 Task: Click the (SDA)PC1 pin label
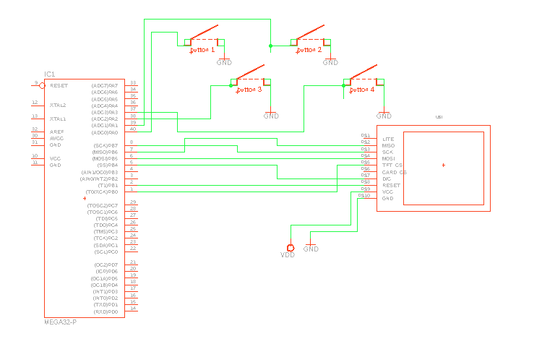coord(106,246)
